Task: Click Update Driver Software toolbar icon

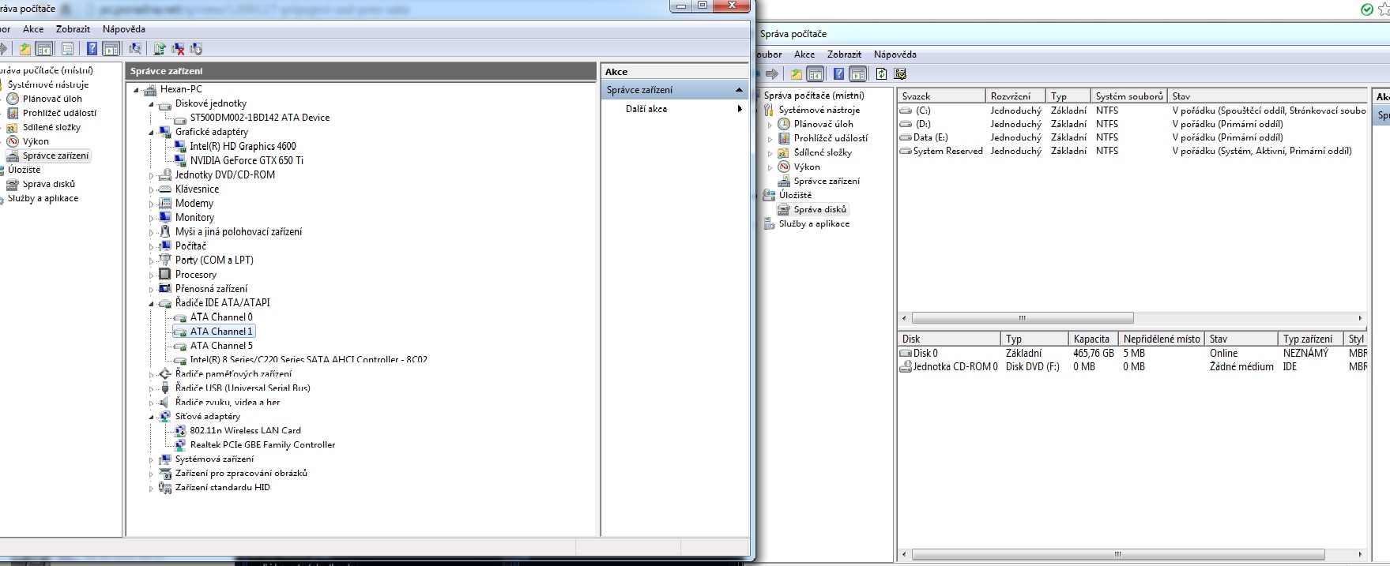Action: (x=160, y=49)
